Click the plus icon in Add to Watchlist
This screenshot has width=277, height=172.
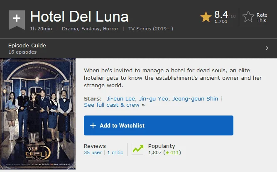tap(93, 125)
